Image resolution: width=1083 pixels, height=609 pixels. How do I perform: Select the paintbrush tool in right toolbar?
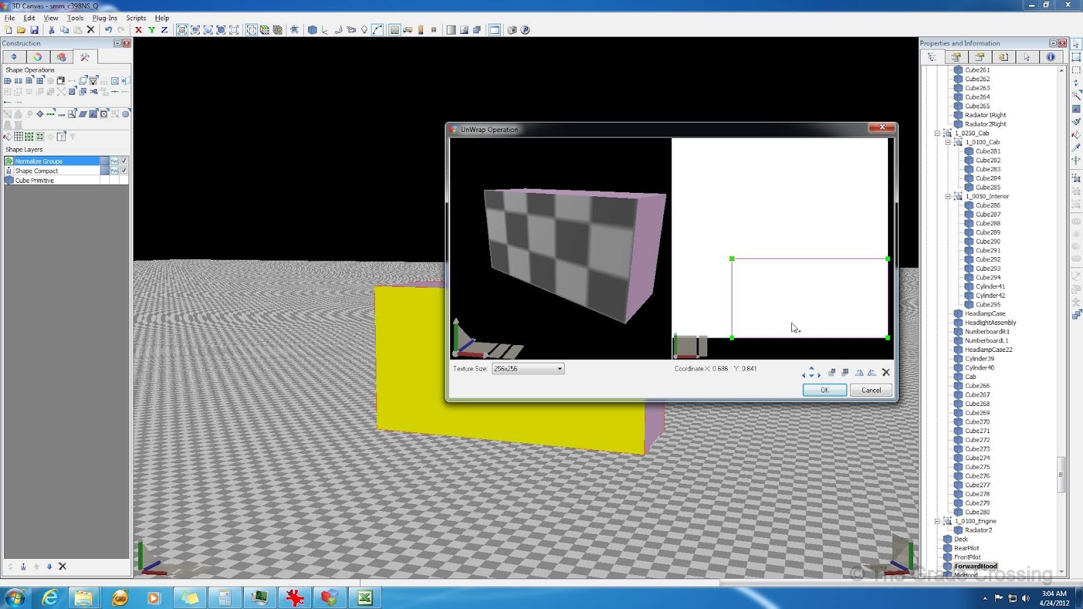pos(1076,121)
